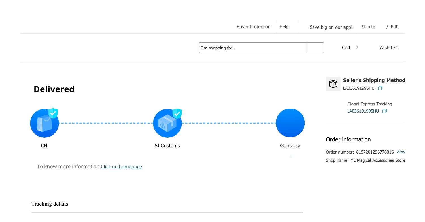Click the shield checkmark badge on SI Customs
This screenshot has width=425, height=222.
(x=177, y=114)
